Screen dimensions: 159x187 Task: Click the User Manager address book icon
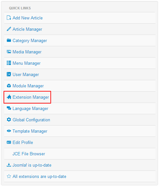[9, 74]
